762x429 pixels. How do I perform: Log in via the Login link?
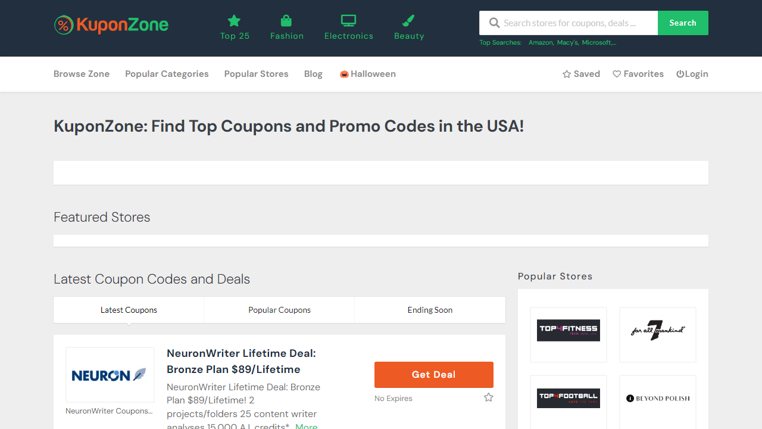[692, 74]
